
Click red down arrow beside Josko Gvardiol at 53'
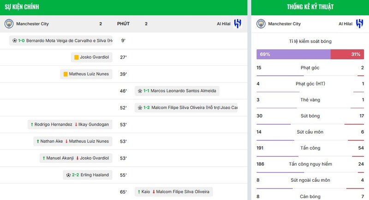(77, 158)
